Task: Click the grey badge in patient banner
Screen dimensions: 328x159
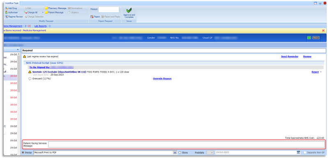Action: [316, 38]
